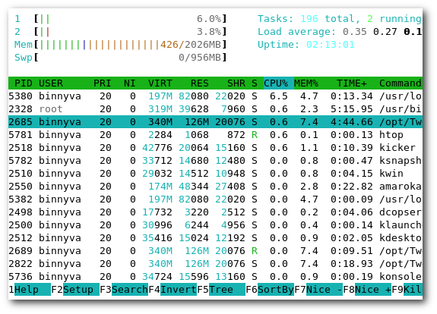Select the root process with PID 2328
The image size is (437, 314).
click(x=215, y=109)
